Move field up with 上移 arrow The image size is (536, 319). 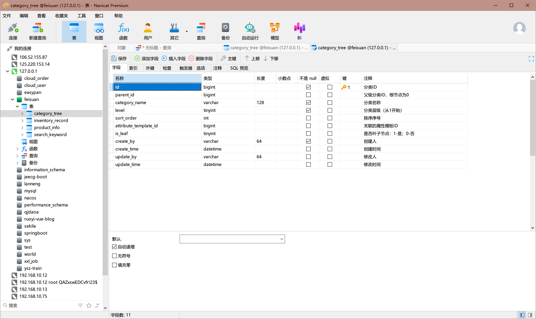click(252, 58)
